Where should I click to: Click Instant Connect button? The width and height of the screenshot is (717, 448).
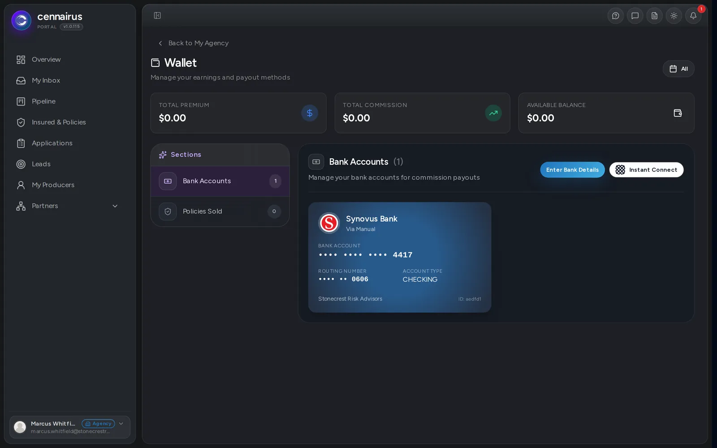point(646,170)
